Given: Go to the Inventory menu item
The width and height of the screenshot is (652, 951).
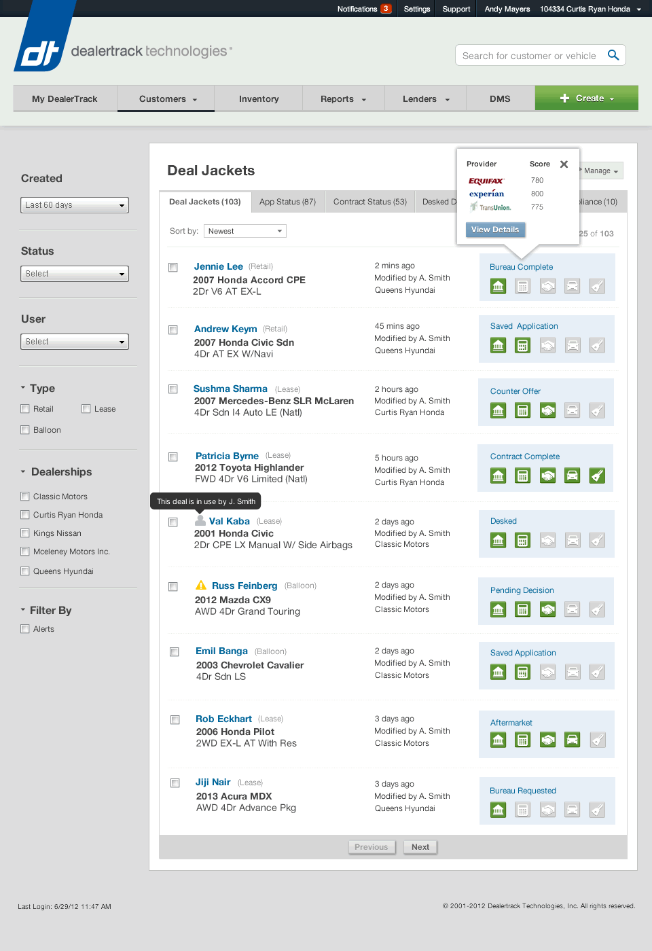Looking at the screenshot, I should [x=259, y=98].
